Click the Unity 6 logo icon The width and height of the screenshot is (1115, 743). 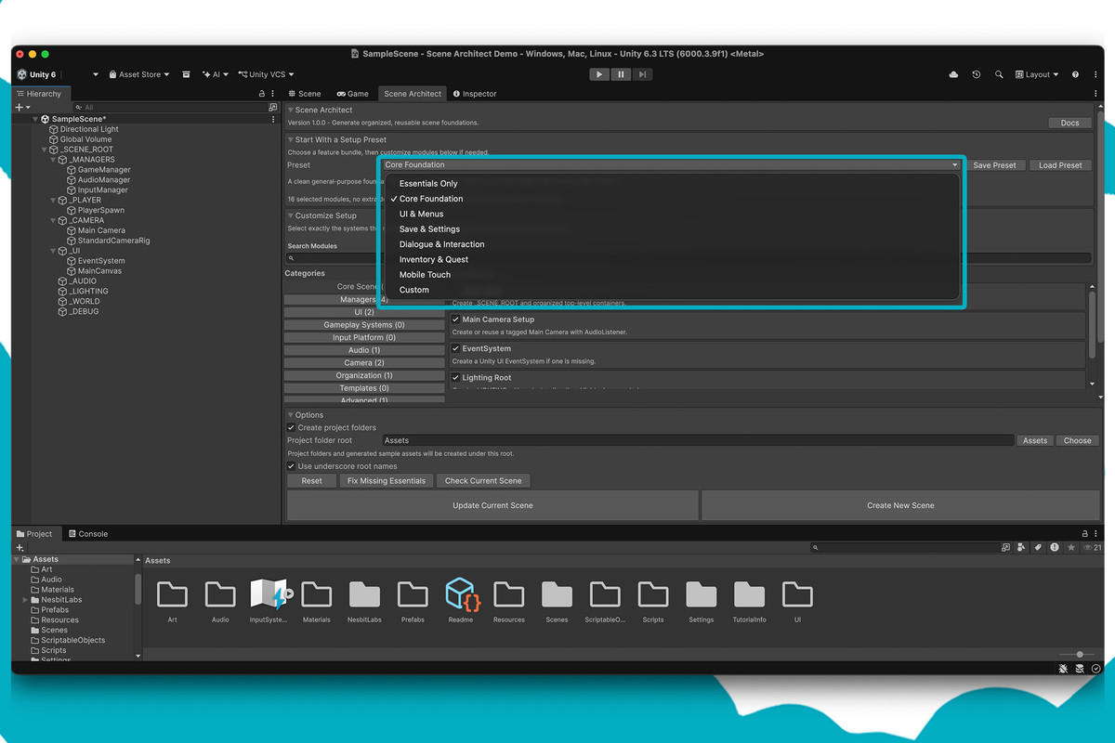point(21,74)
